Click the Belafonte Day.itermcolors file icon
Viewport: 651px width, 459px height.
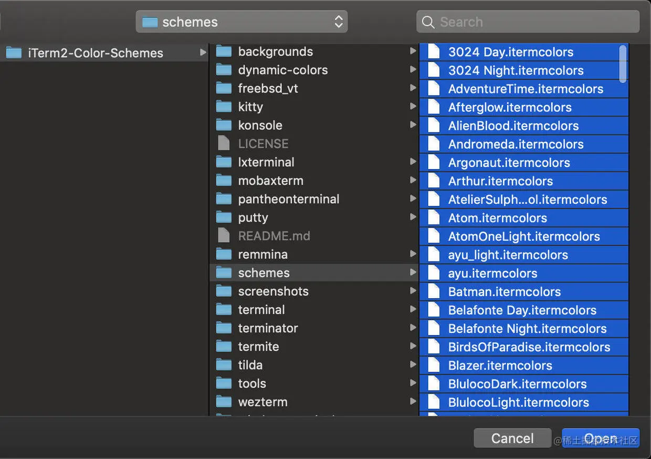(434, 310)
